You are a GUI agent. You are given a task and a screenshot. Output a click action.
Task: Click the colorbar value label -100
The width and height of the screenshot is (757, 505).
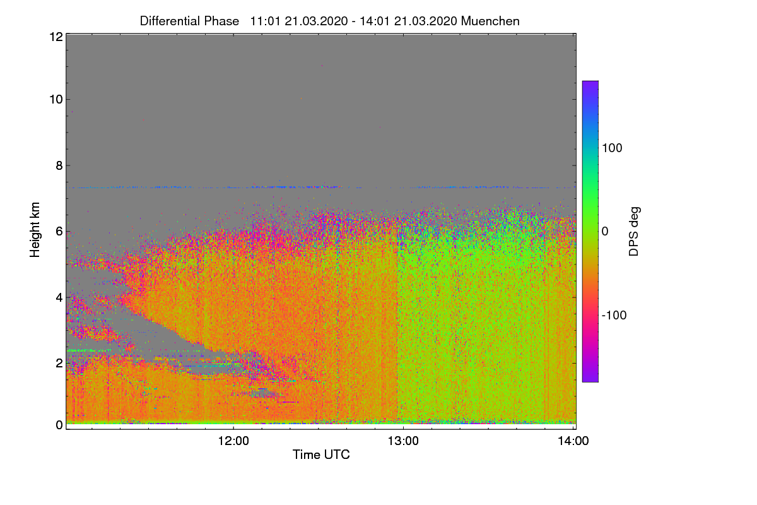(x=614, y=315)
